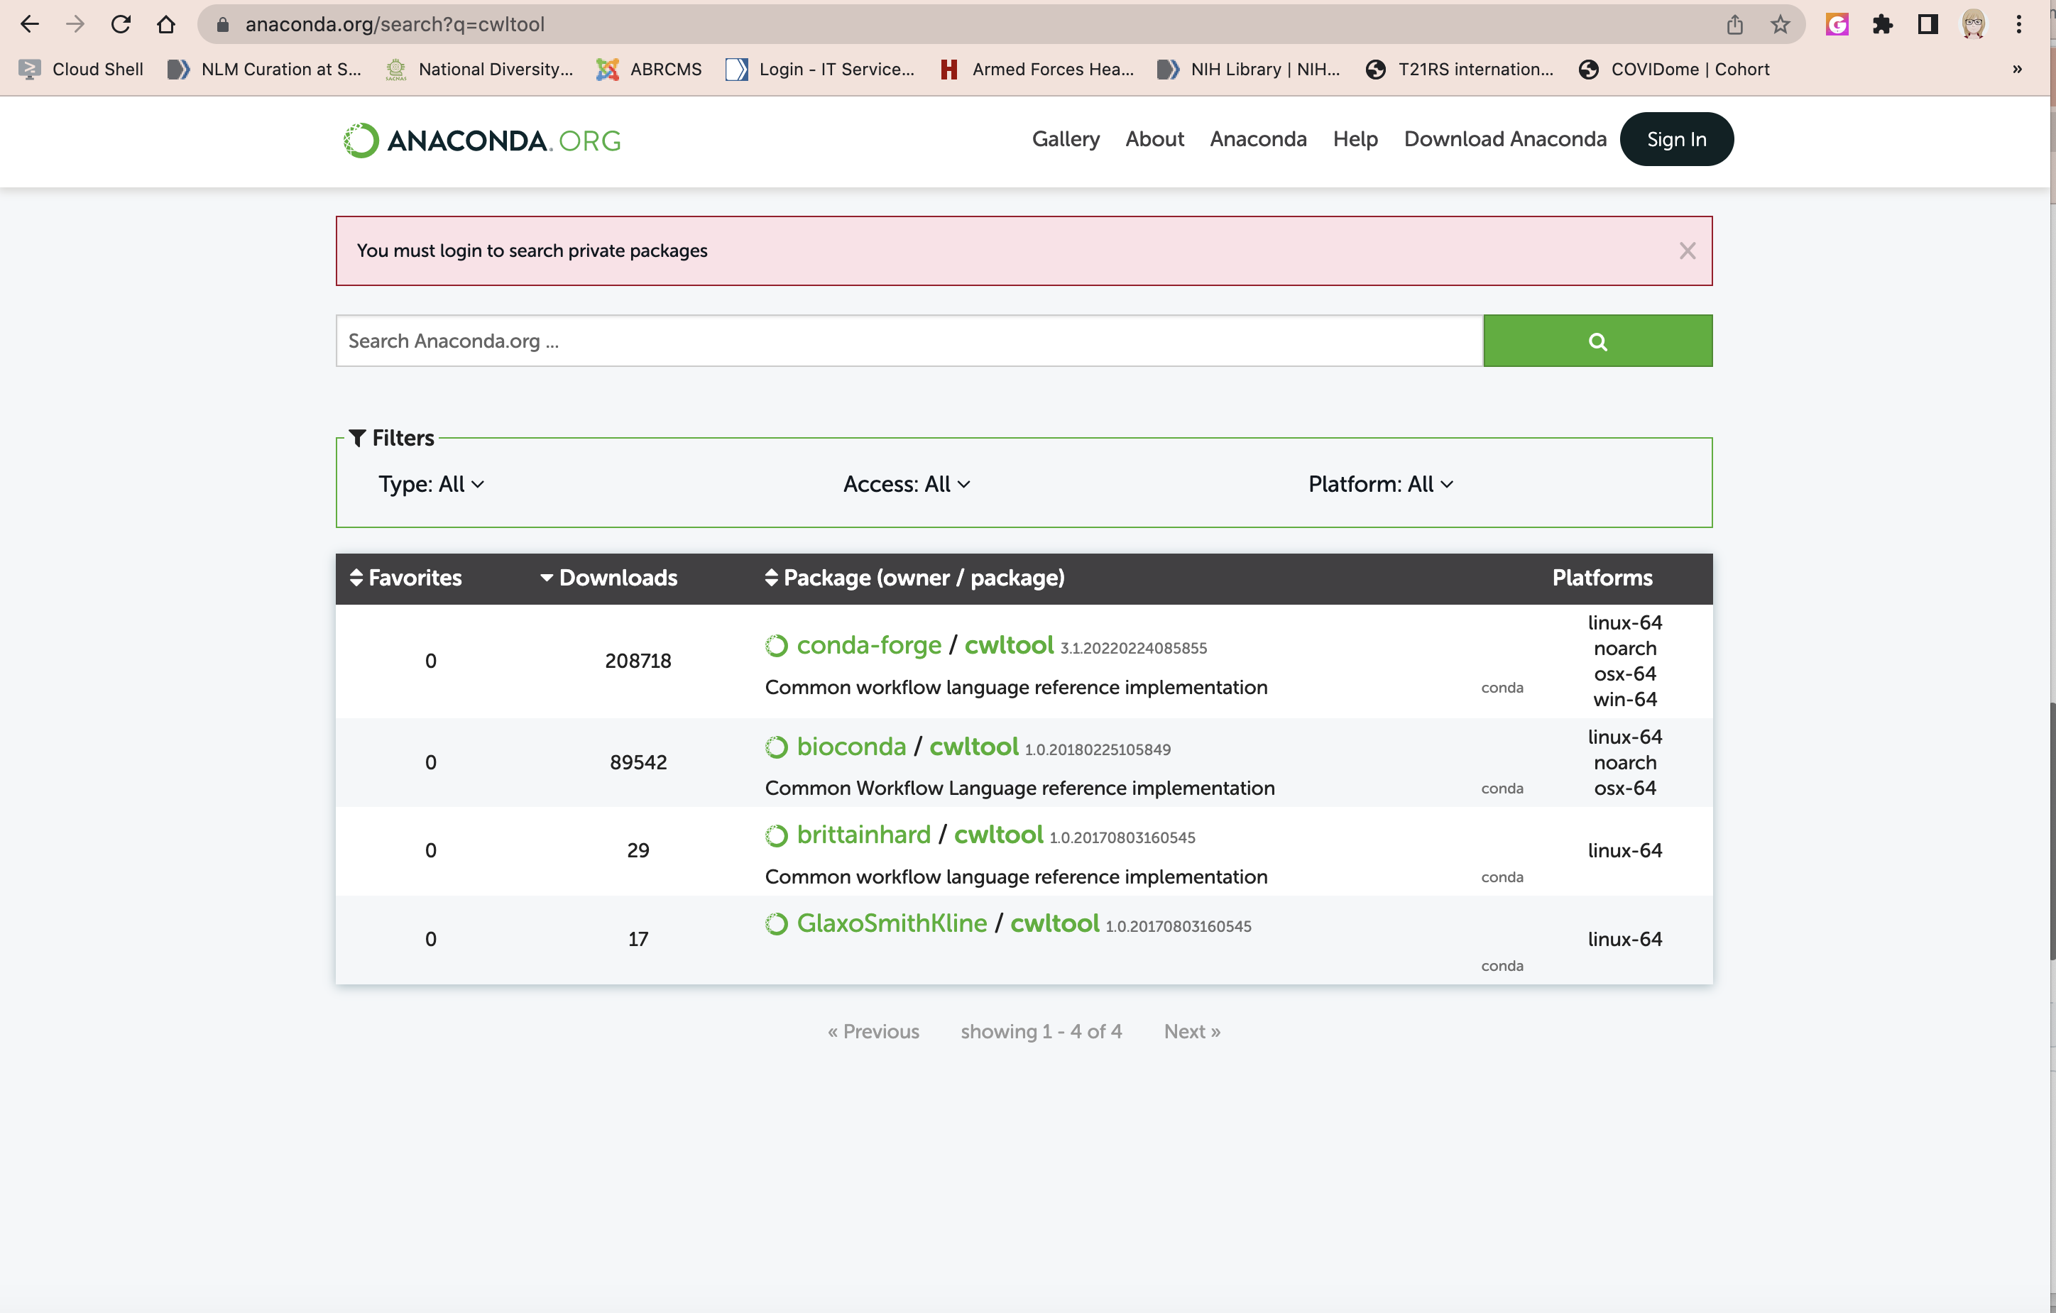Image resolution: width=2056 pixels, height=1313 pixels.
Task: Click the 208718 downloads value
Action: (x=638, y=661)
